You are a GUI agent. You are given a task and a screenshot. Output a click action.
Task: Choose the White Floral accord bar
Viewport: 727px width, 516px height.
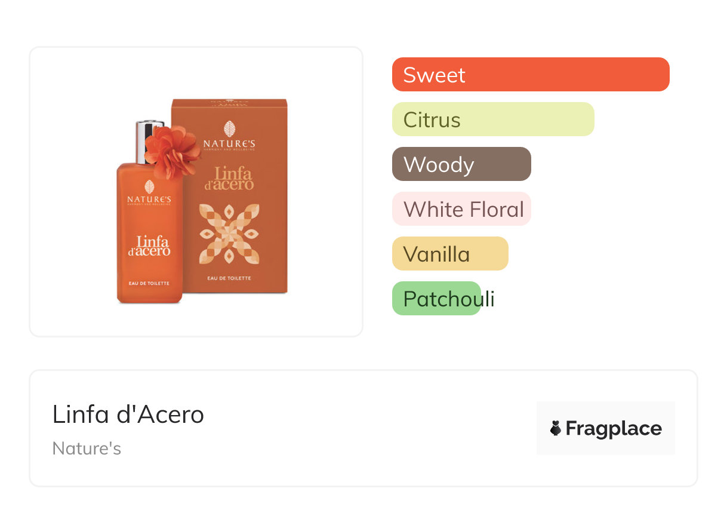pos(461,209)
